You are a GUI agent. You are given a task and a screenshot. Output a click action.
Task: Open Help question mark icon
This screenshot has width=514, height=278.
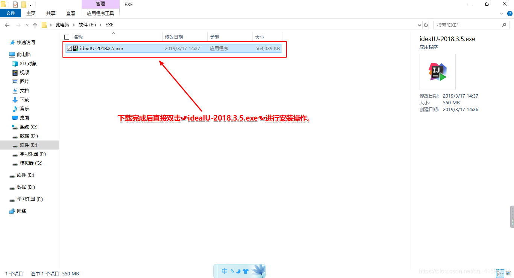510,13
